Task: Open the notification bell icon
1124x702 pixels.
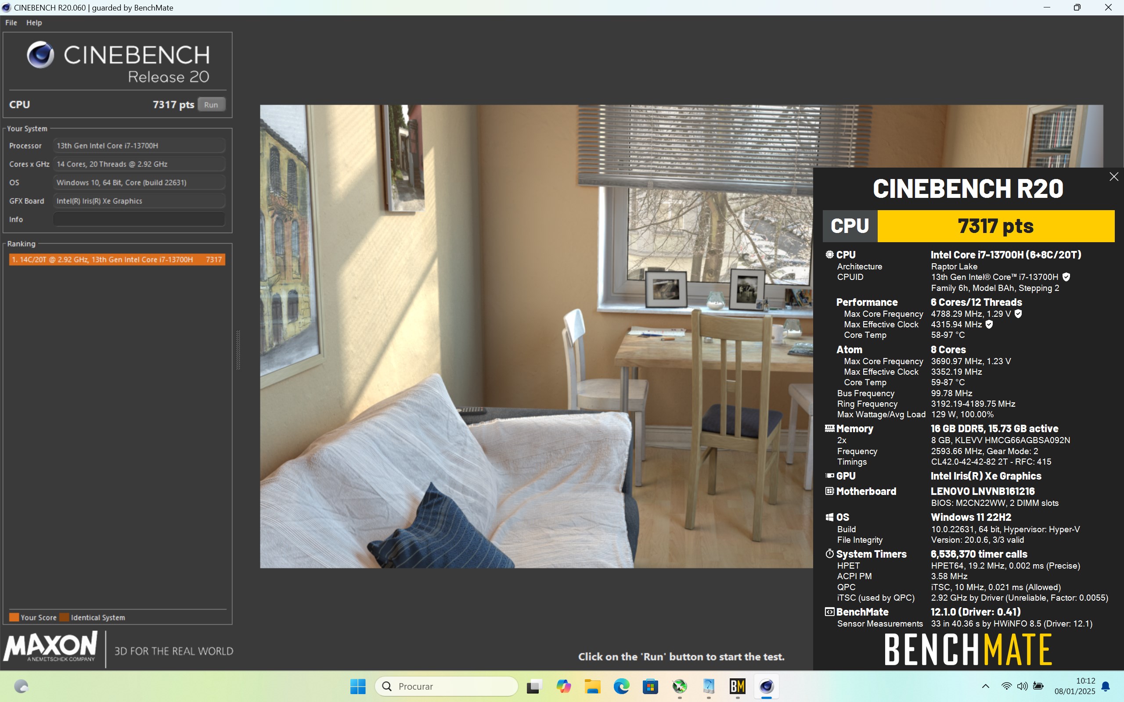Action: 1106,686
